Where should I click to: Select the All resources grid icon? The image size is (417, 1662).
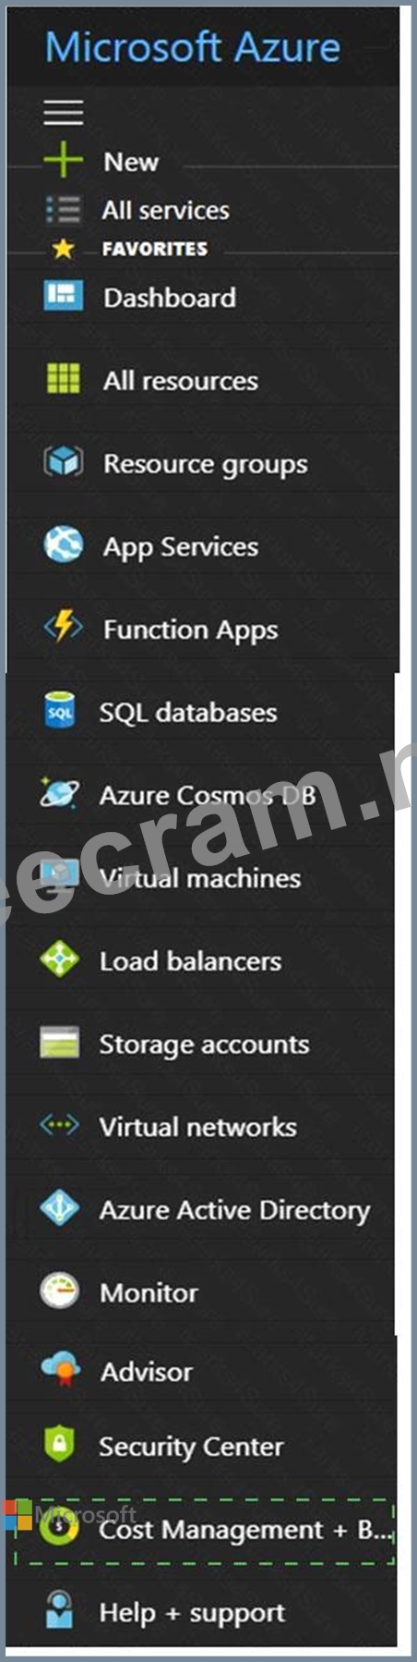63,379
